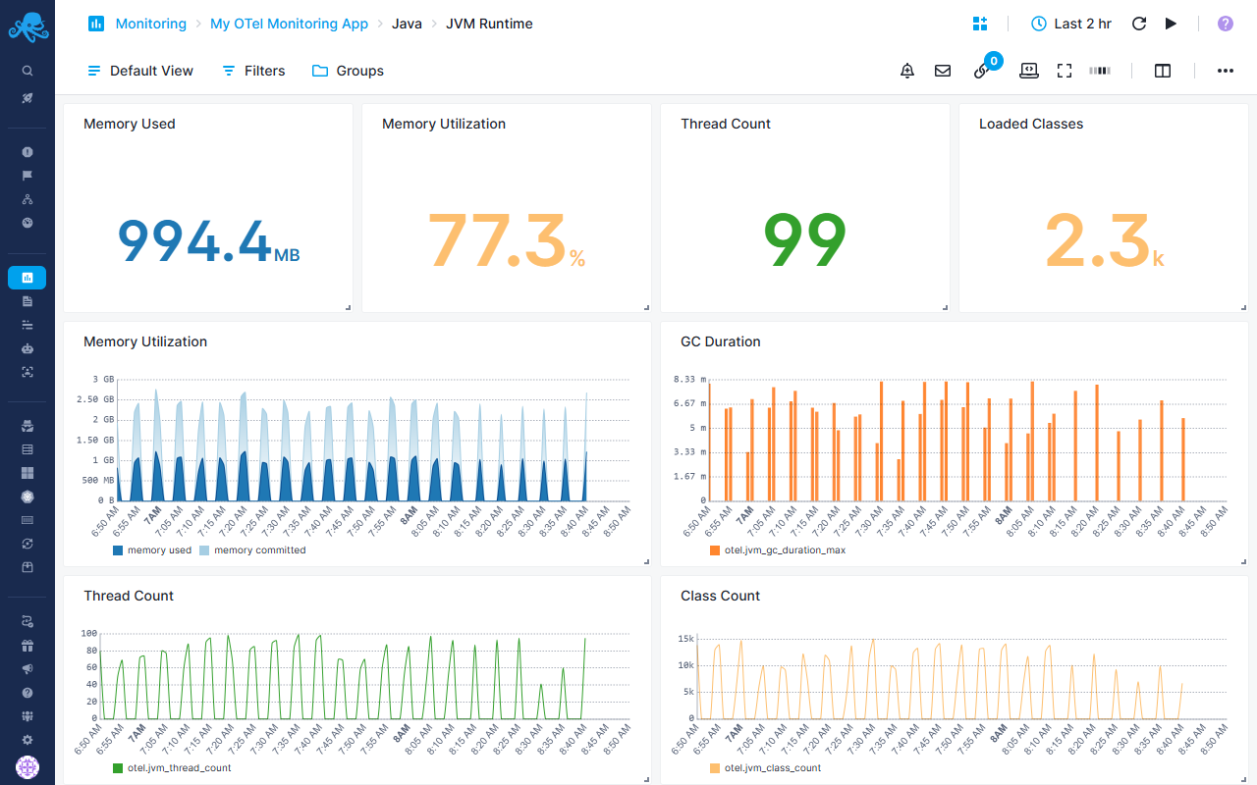Open Groups from the dashboard toolbar
1257x785 pixels.
click(x=348, y=70)
